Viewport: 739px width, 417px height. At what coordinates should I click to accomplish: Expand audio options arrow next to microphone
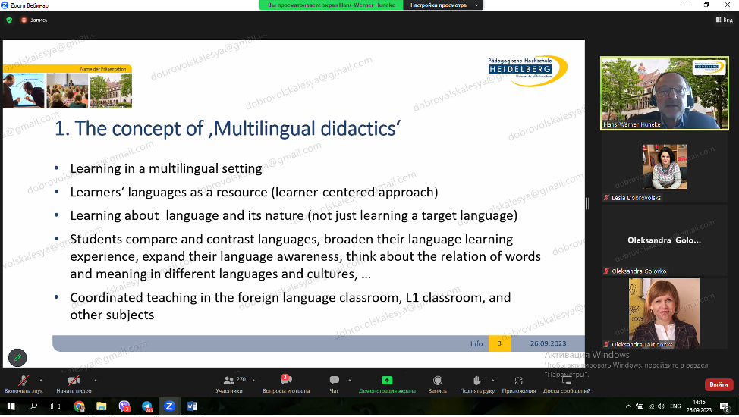pyautogui.click(x=41, y=379)
